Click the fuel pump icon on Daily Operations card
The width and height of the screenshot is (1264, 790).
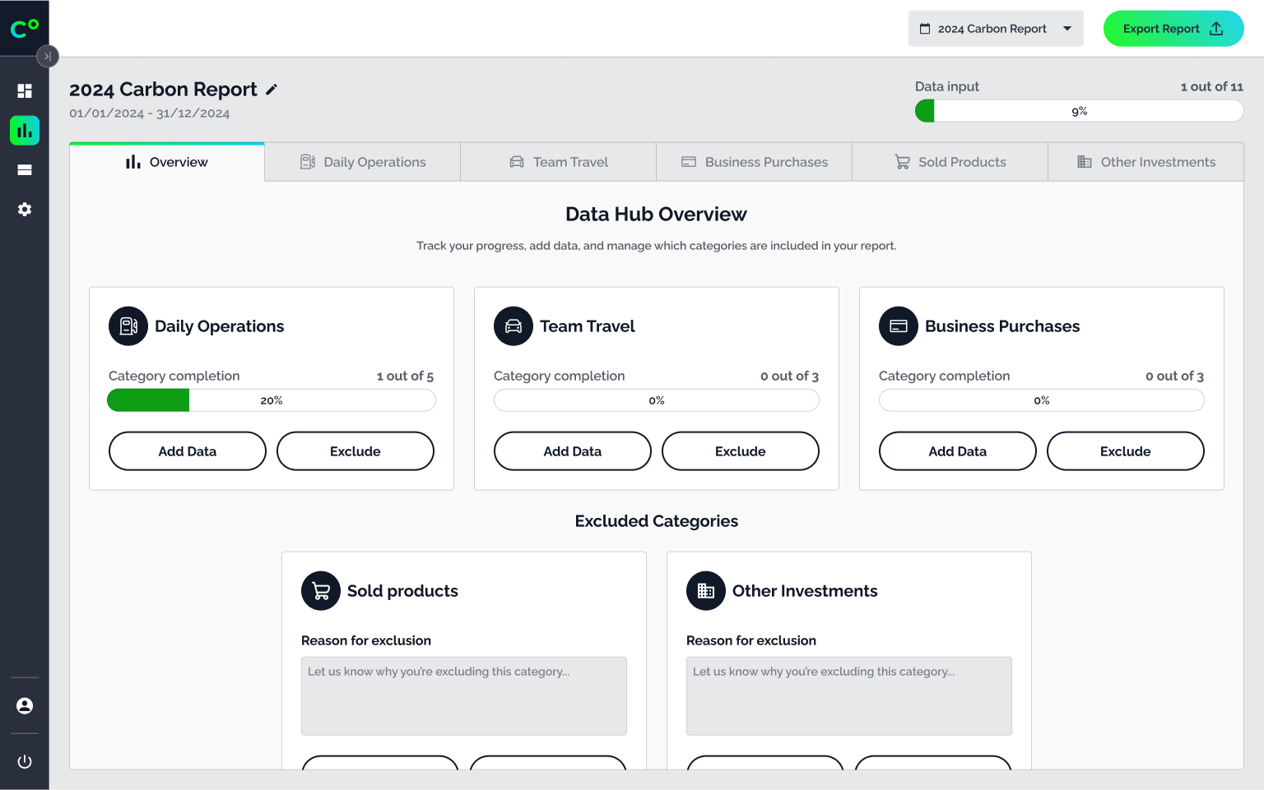click(128, 326)
